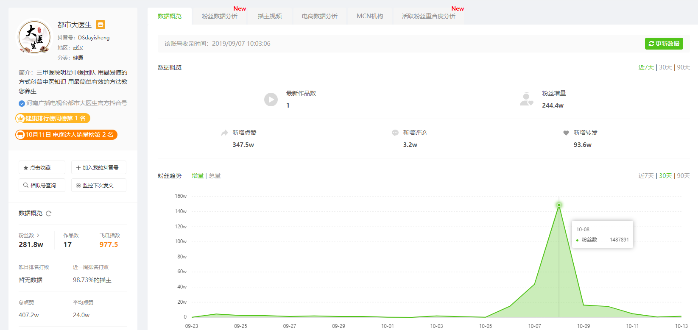Click the 粉丝增量 value 244.4w

click(553, 105)
